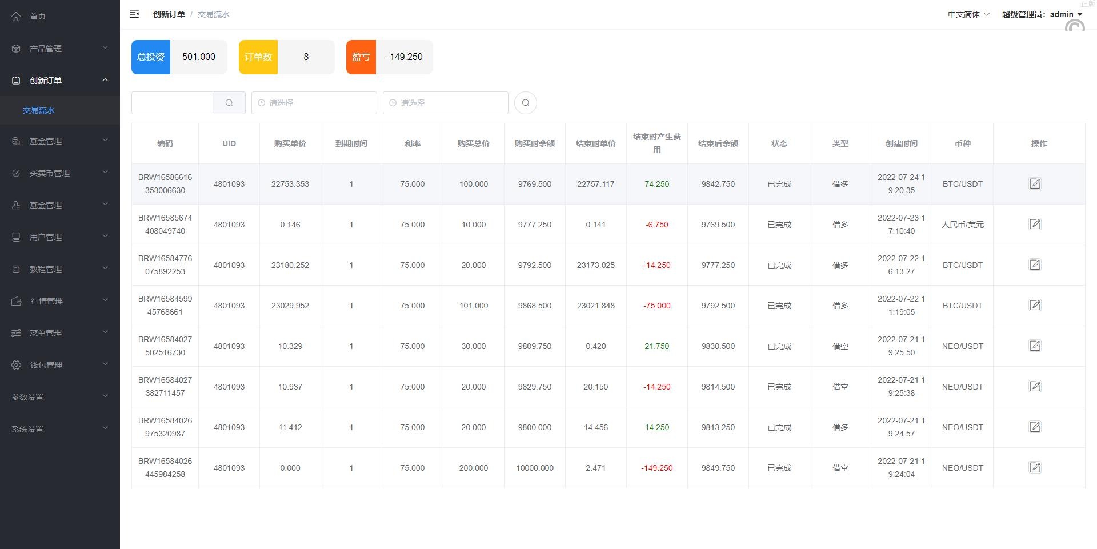Expand the 钱包管理 menu
The image size is (1097, 549).
[59, 365]
